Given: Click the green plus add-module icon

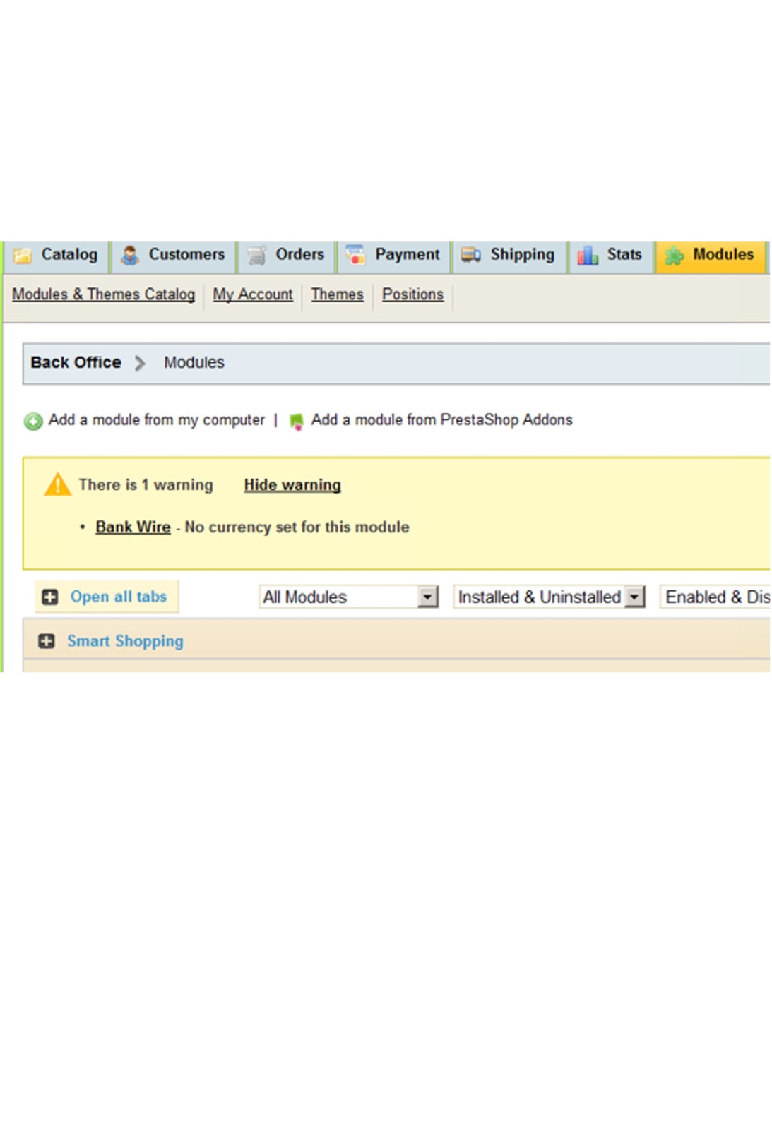Looking at the screenshot, I should [33, 422].
